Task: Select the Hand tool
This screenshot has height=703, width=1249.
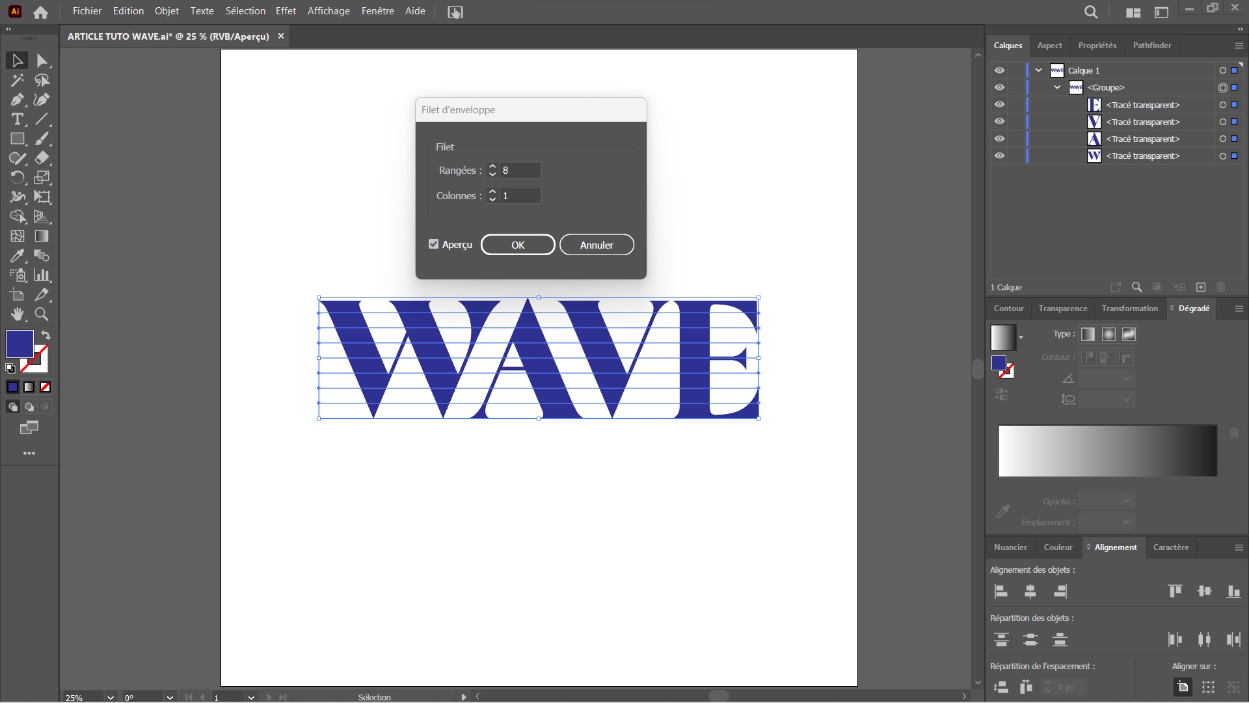Action: click(x=17, y=314)
